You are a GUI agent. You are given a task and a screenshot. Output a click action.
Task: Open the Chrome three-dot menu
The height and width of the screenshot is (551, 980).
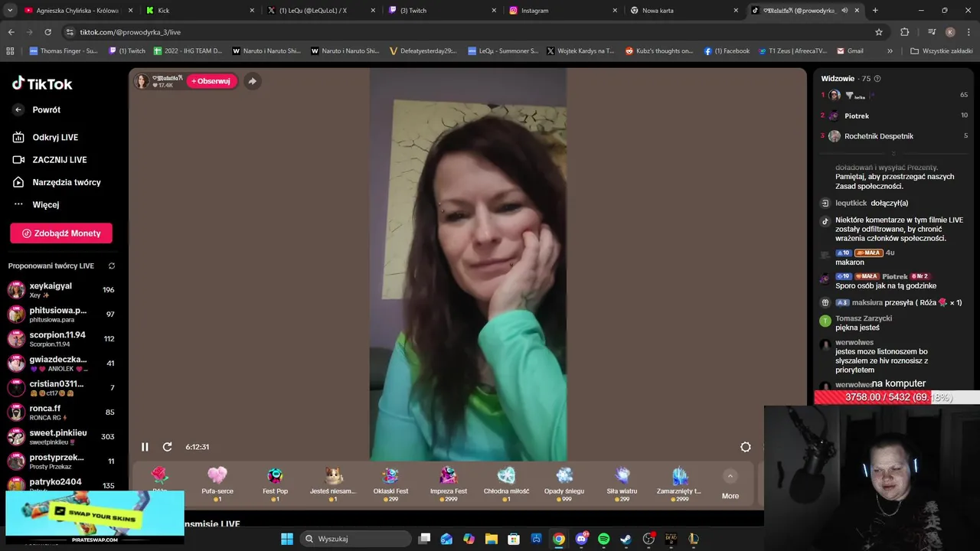point(969,32)
